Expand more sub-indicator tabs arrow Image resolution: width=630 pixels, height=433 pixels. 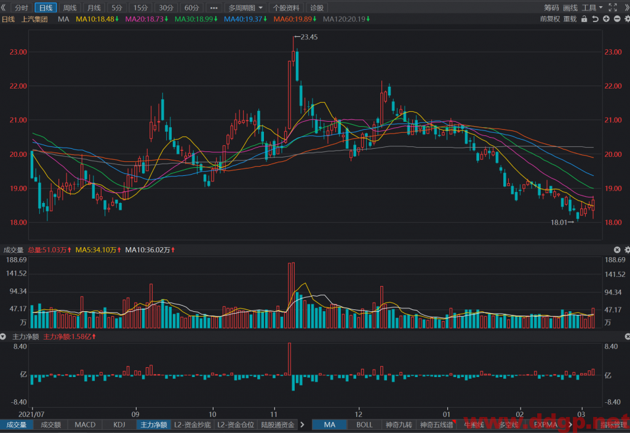coord(302,424)
